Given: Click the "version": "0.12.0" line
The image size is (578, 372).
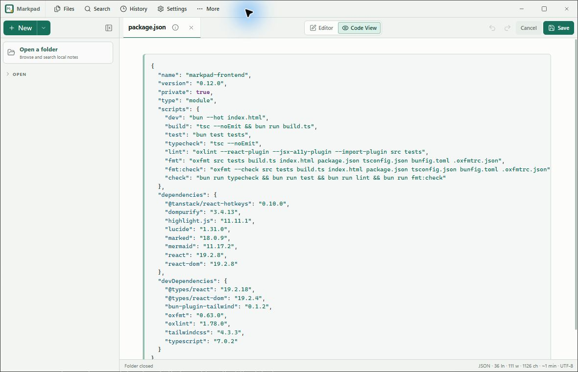Looking at the screenshot, I should (192, 83).
